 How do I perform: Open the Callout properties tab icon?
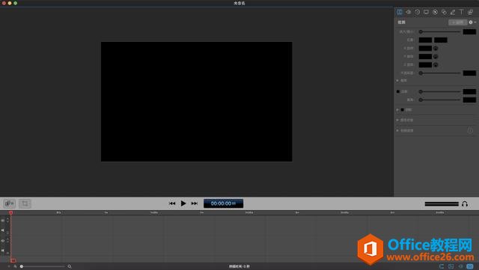(x=444, y=12)
